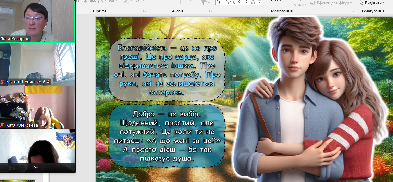Viewport: 393px width, 182px height.
Task: Expand the shapes gallery more arrow
Action: click(259, 3)
